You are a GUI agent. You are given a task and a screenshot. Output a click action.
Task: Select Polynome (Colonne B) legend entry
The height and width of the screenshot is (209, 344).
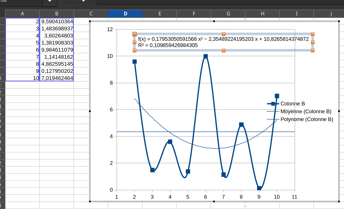tap(306, 119)
